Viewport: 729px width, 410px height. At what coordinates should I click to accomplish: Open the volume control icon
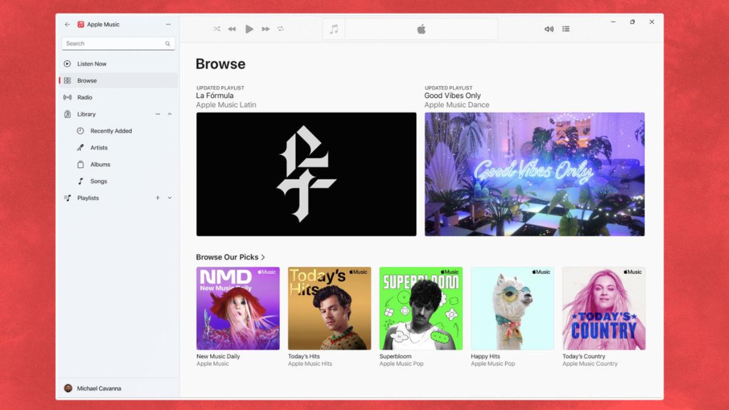pyautogui.click(x=549, y=28)
